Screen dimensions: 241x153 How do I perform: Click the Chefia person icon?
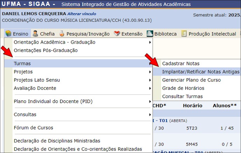35,34
